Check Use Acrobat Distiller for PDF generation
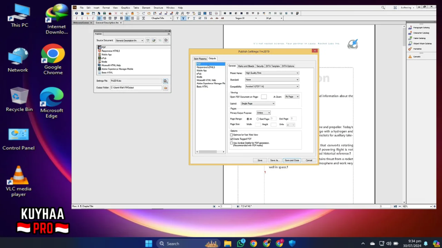This screenshot has height=248, width=442. 232,143
